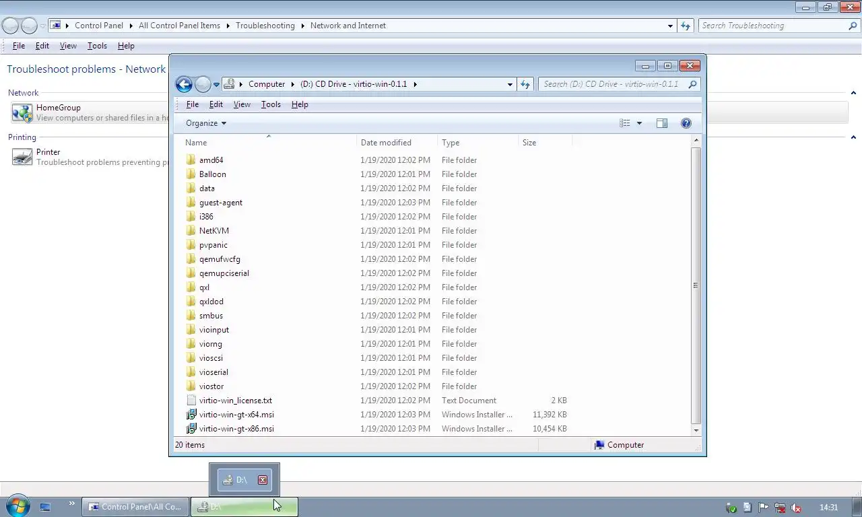Screen dimensions: 862x517
Task: Expand the Computer breadcrumb arrow
Action: coord(293,84)
